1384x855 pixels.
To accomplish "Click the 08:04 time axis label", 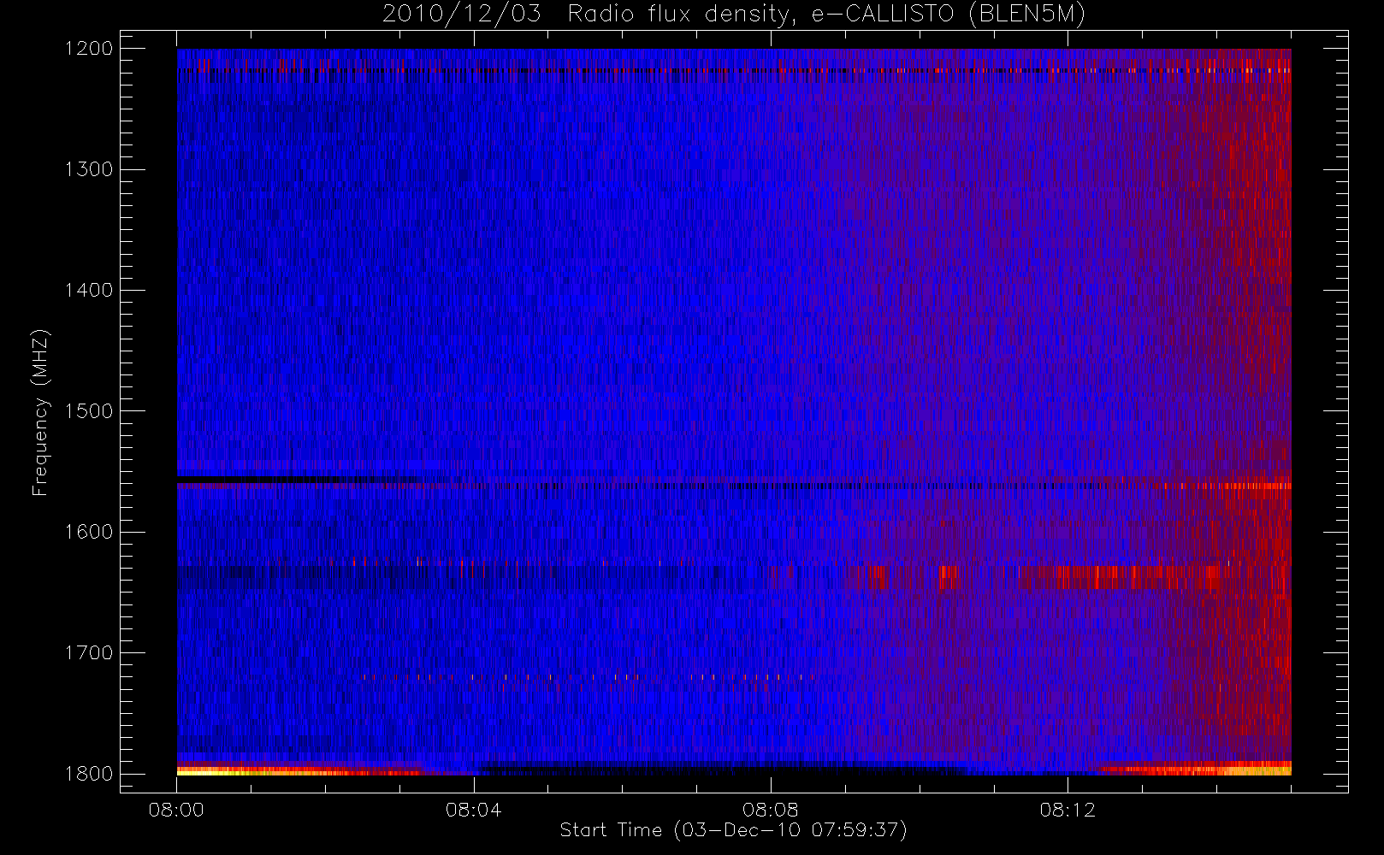I will [x=473, y=810].
